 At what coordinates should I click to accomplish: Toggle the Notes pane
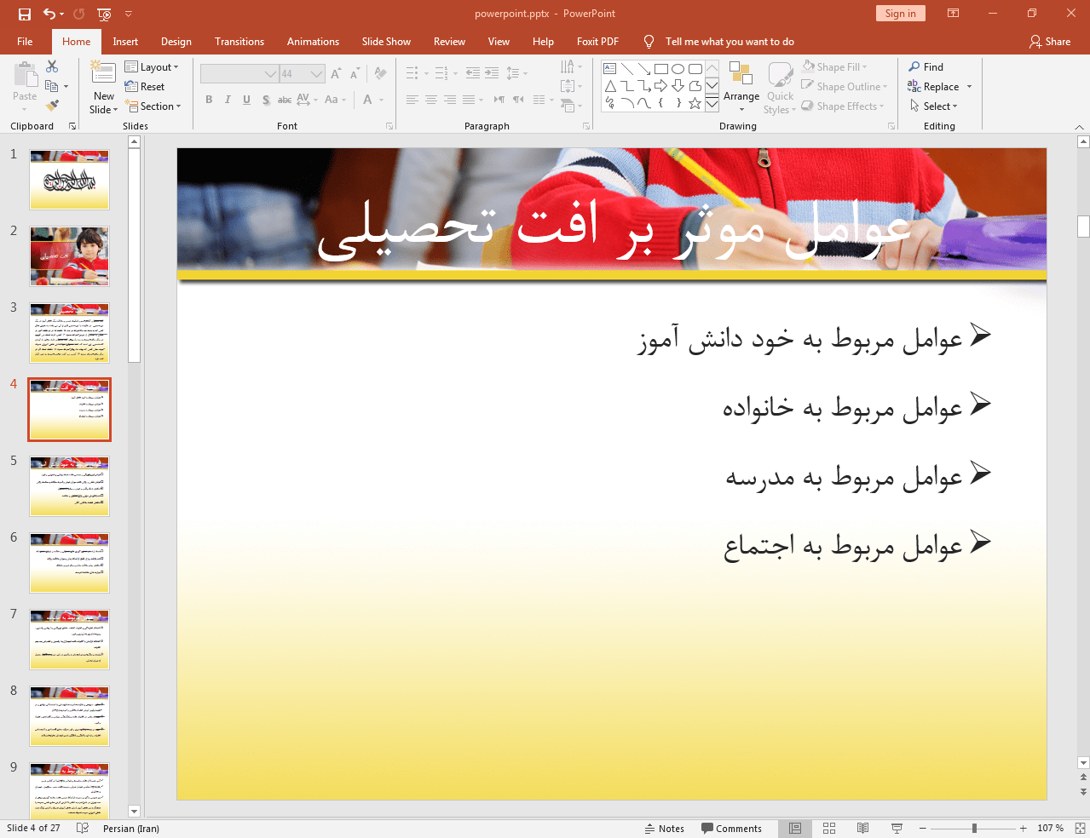(665, 829)
